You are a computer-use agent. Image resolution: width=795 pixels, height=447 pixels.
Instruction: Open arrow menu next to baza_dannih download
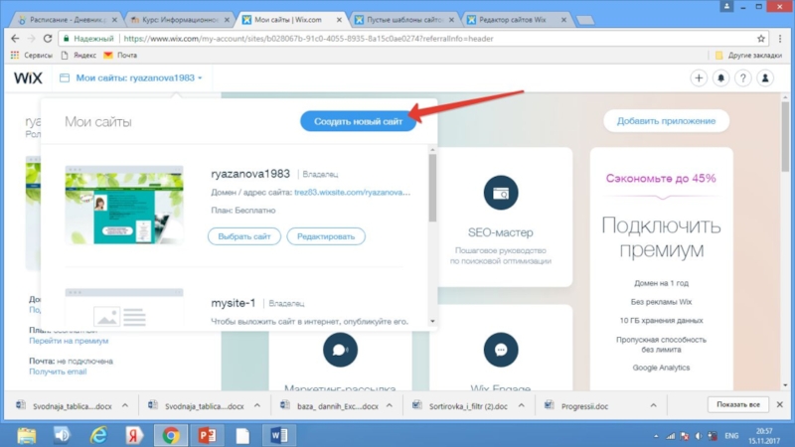[389, 405]
